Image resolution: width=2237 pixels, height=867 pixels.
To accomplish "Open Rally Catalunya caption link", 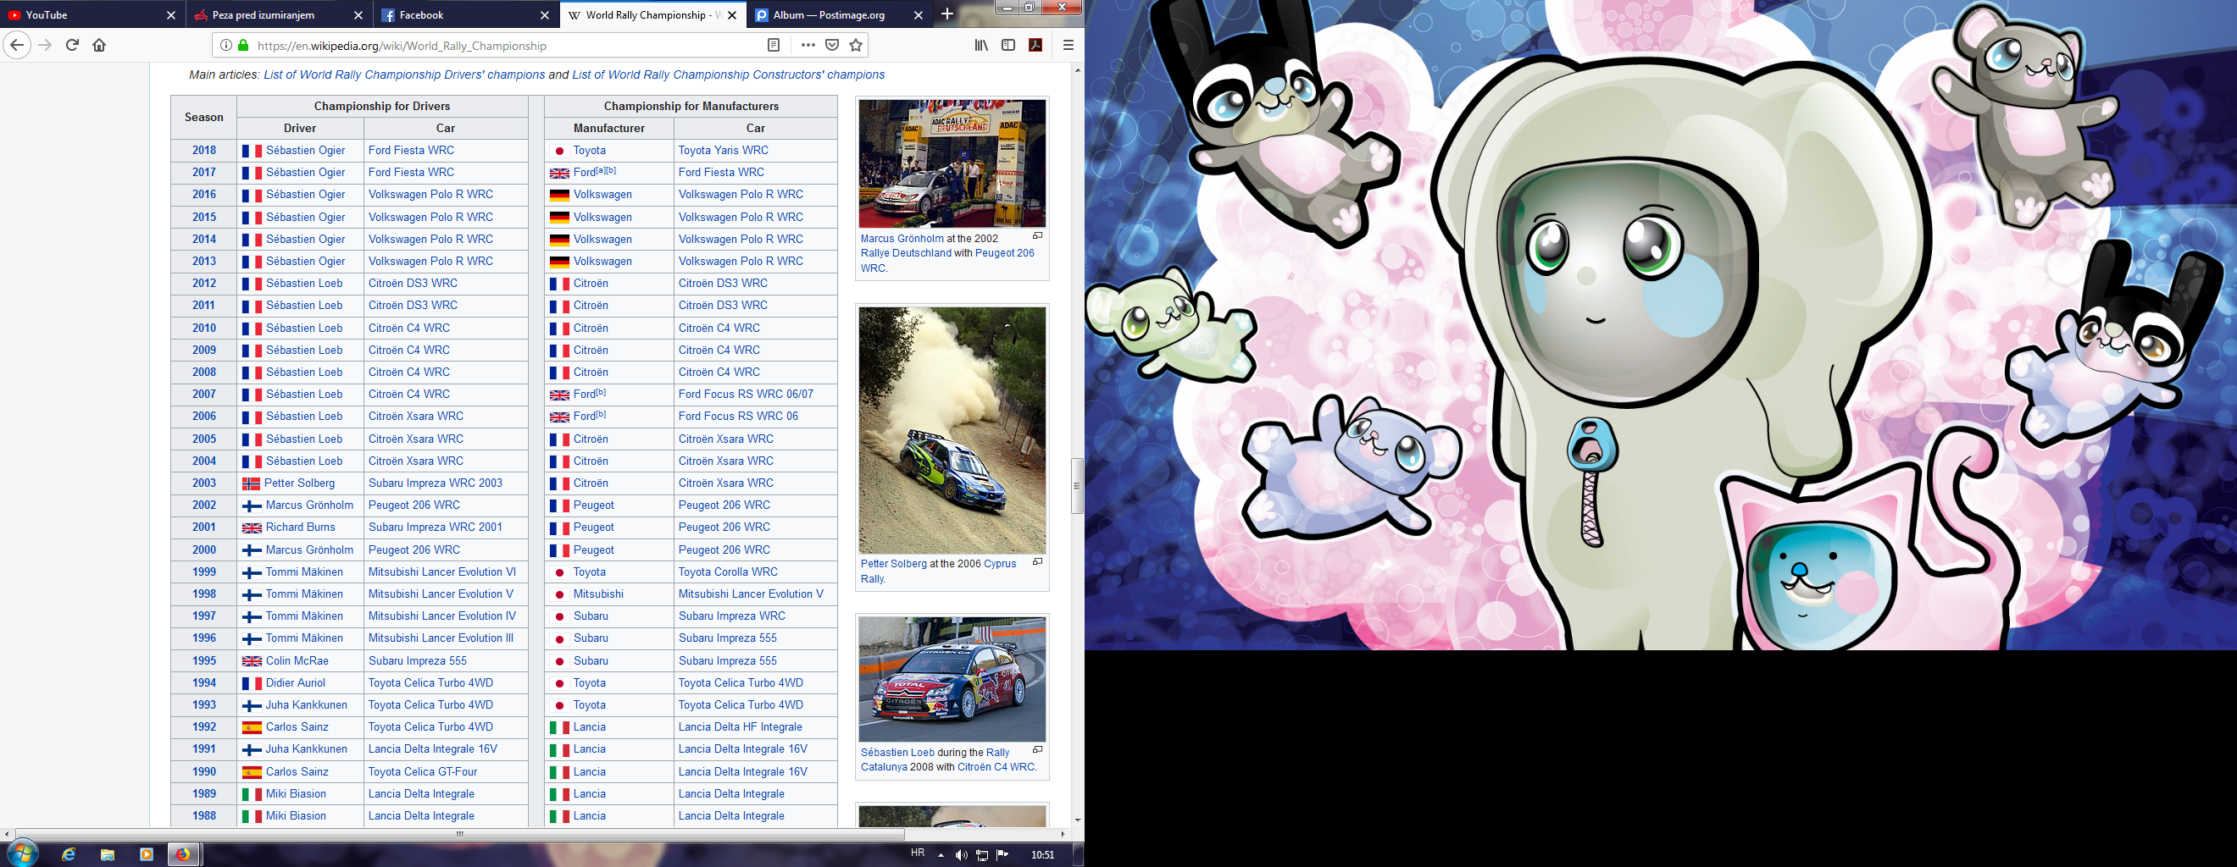I will point(997,753).
